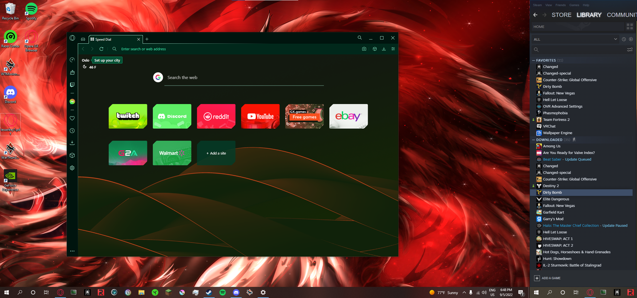The width and height of the screenshot is (637, 298).
Task: Open a new tab with plus button
Action: point(147,39)
